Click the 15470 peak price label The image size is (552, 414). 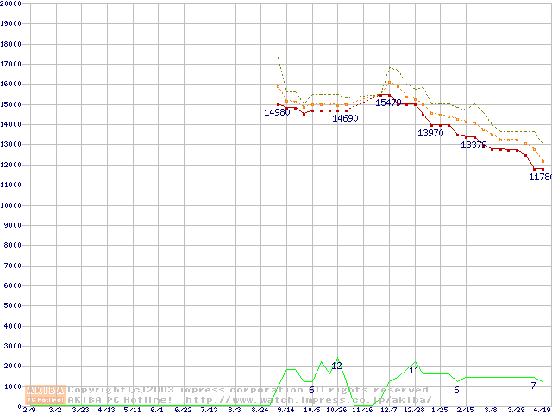tap(388, 103)
